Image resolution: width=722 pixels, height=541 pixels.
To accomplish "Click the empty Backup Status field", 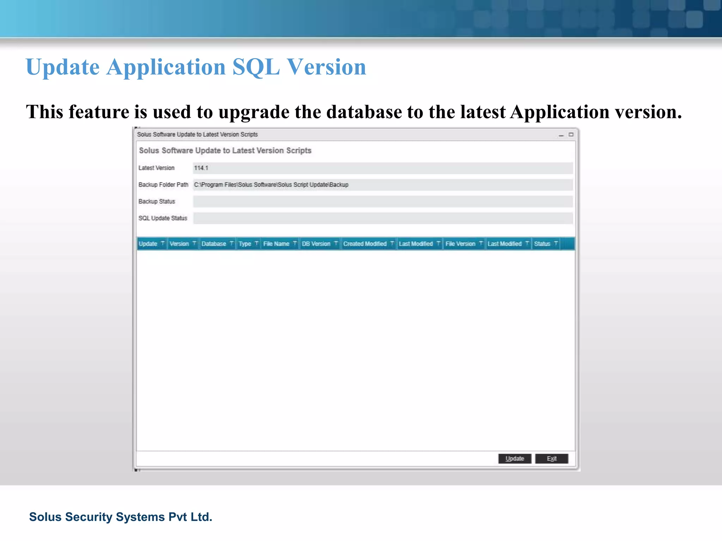I will [x=383, y=201].
